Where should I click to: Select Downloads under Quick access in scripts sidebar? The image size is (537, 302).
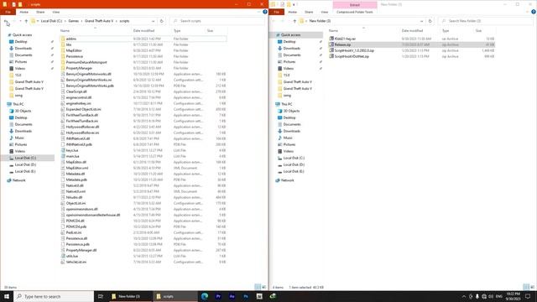point(23,49)
